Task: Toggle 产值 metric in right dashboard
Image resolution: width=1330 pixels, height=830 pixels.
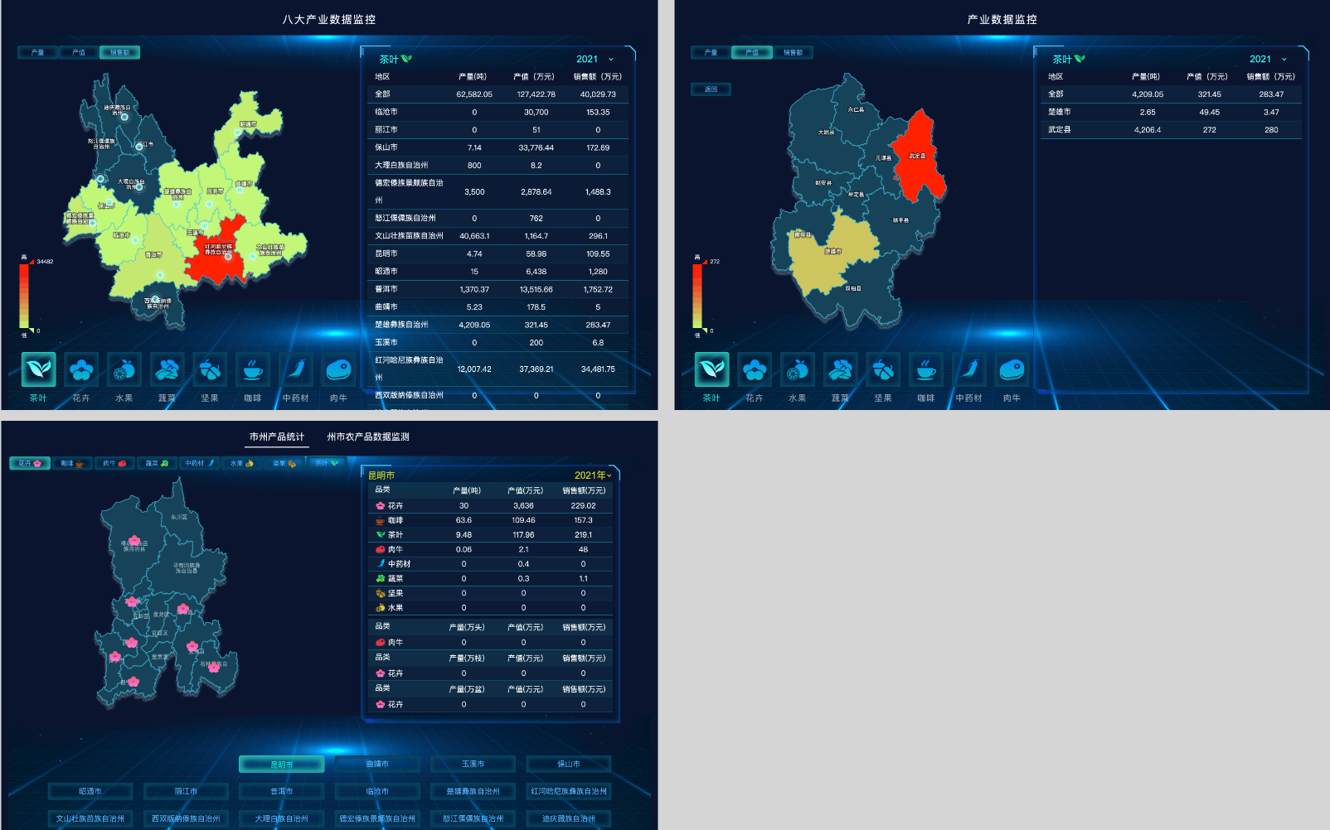Action: pos(752,52)
